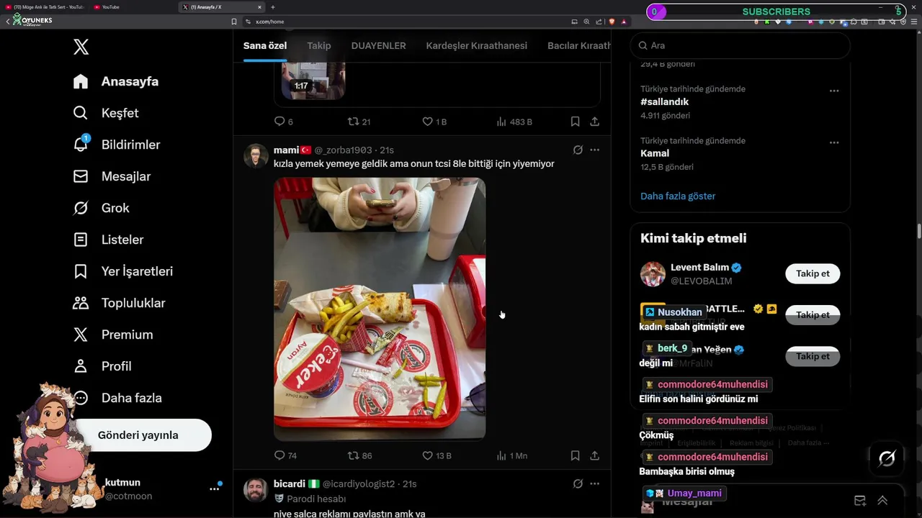Screen dimensions: 922x518
Task: Repost the post with 21 reposts
Action: (x=359, y=122)
